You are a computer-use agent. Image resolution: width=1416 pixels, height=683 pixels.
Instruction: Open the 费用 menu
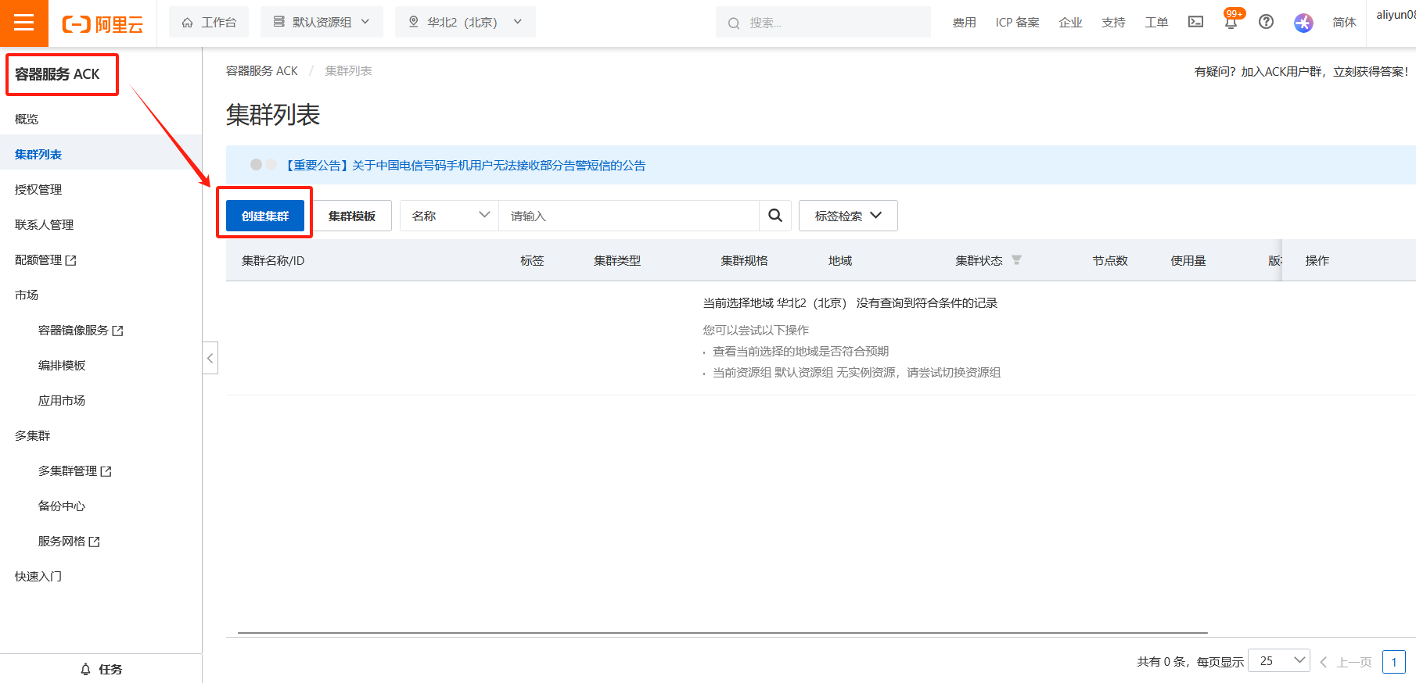click(x=964, y=23)
